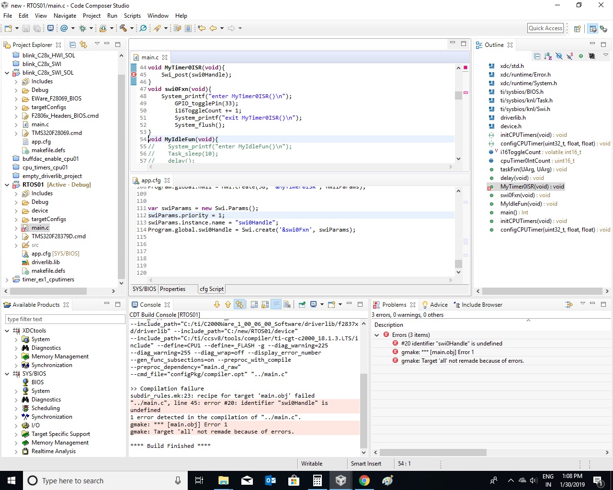The width and height of the screenshot is (613, 490).
Task: Open Debug icon dropdown arrow
Action: point(91,28)
